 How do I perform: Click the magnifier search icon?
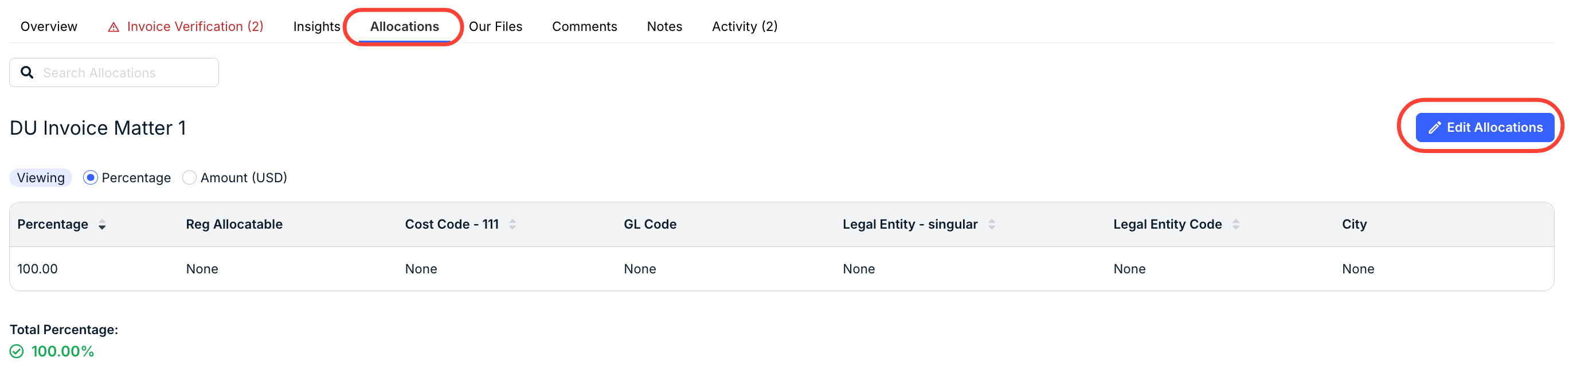tap(27, 73)
